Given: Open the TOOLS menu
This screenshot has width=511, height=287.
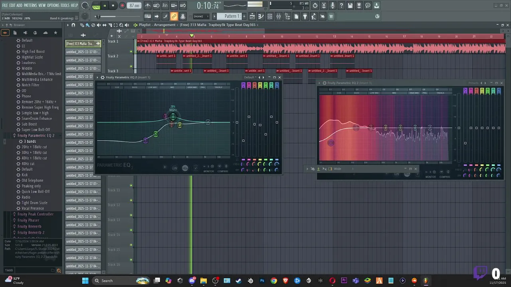Looking at the screenshot, I should click(x=65, y=6).
